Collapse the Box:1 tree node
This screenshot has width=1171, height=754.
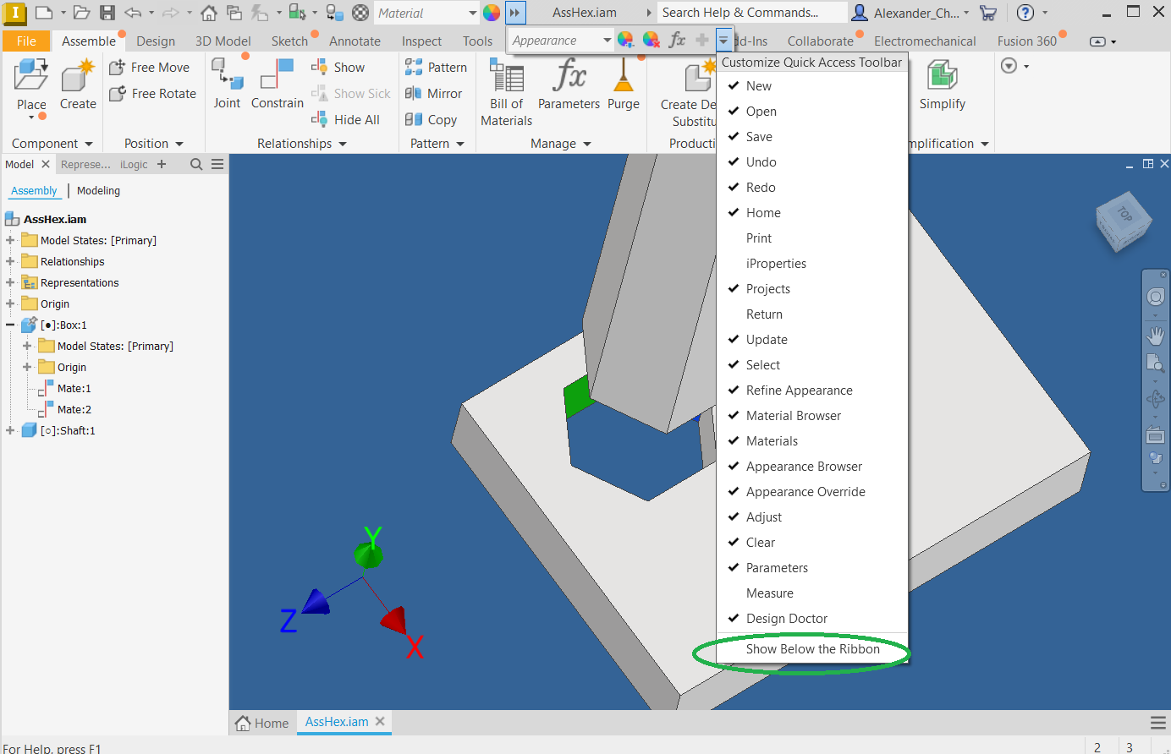10,325
